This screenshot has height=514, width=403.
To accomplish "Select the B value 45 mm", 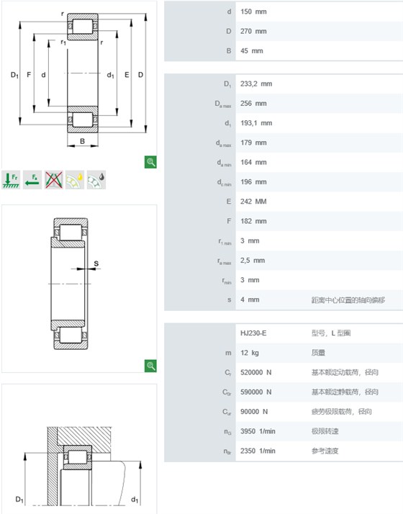I will pyautogui.click(x=252, y=51).
